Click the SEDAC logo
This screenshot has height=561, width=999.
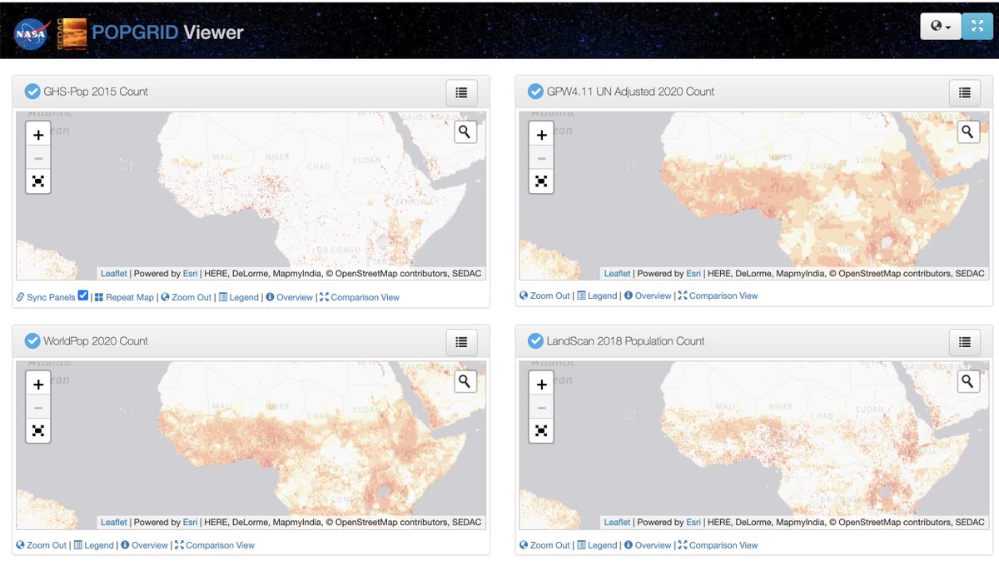(x=72, y=33)
